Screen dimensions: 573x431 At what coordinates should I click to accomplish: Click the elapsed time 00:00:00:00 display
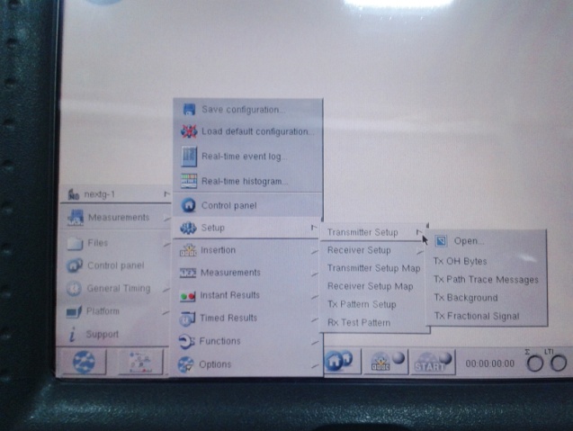click(x=489, y=364)
